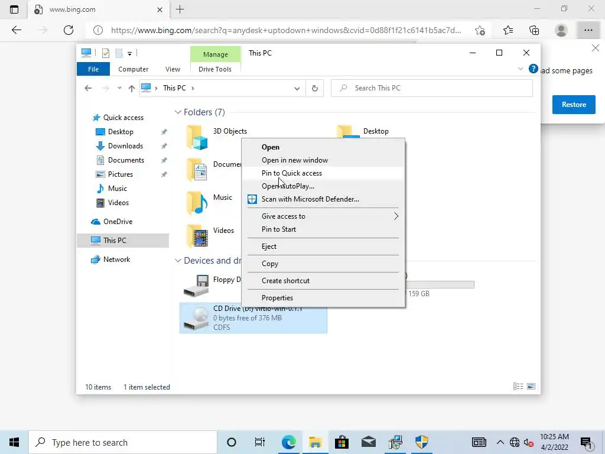Open Pictures in the navigation pane

coord(121,174)
